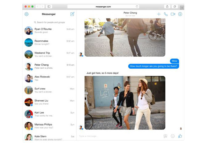Click the Messenger title
This screenshot has width=207, height=143.
coord(49,14)
